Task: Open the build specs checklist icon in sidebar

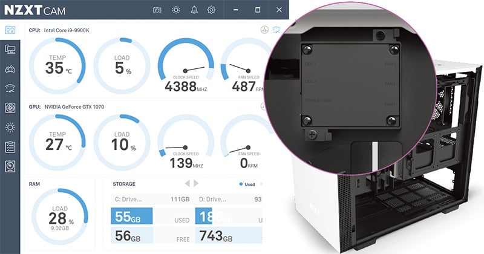Action: click(10, 147)
